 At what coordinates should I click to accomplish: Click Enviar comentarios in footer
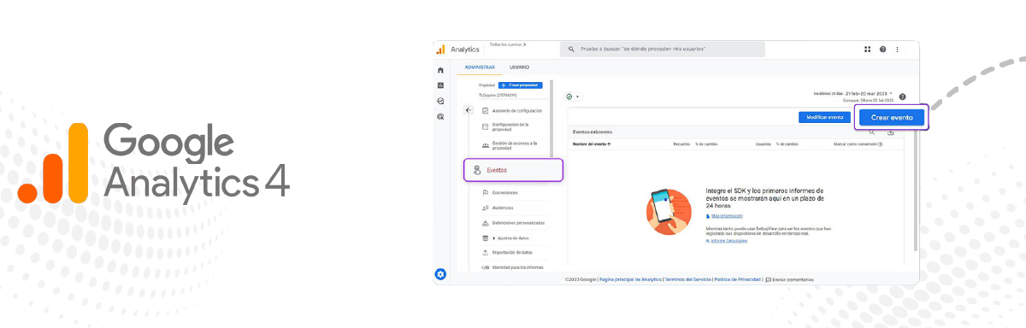click(x=790, y=279)
